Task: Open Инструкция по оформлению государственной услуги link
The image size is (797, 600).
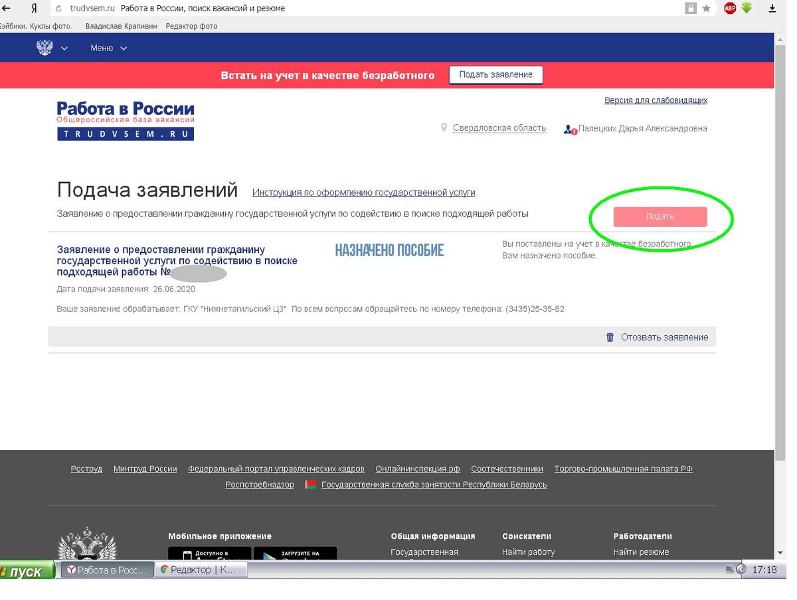Action: coord(363,192)
